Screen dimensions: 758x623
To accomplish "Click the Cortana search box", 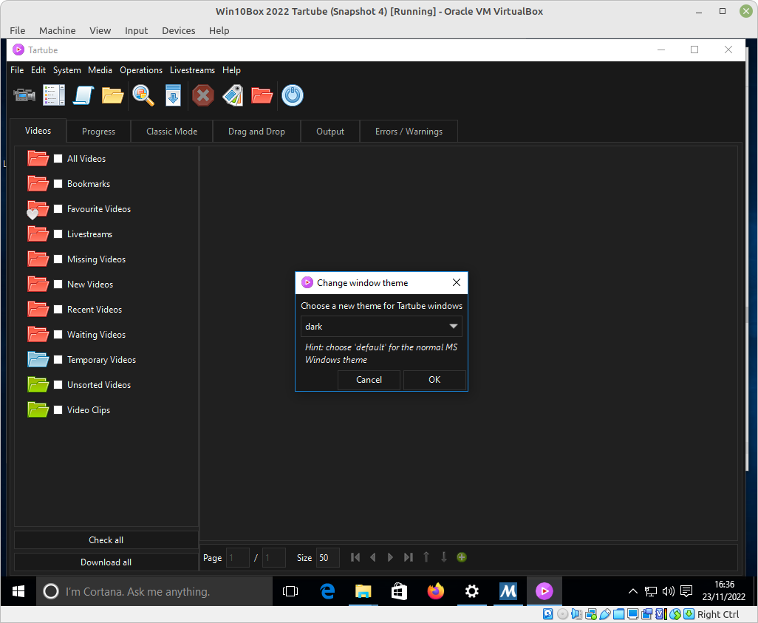I will pos(154,591).
